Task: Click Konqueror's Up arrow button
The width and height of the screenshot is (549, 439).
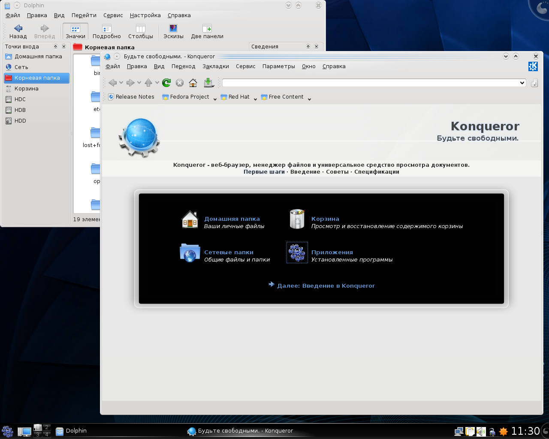Action: [x=148, y=83]
